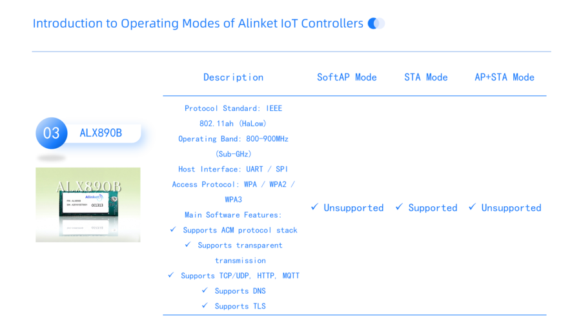Click the Main Software Features heading
The height and width of the screenshot is (326, 581).
tap(233, 215)
